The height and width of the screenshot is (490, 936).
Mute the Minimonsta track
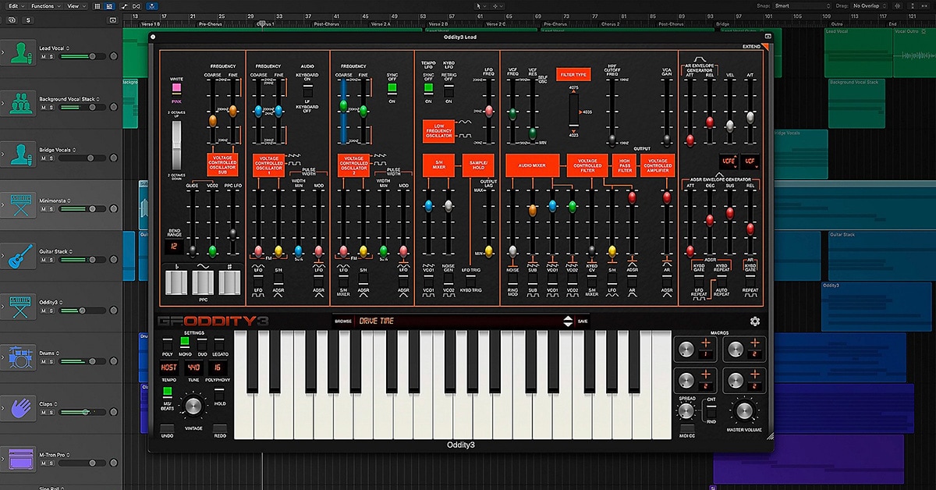click(x=43, y=208)
